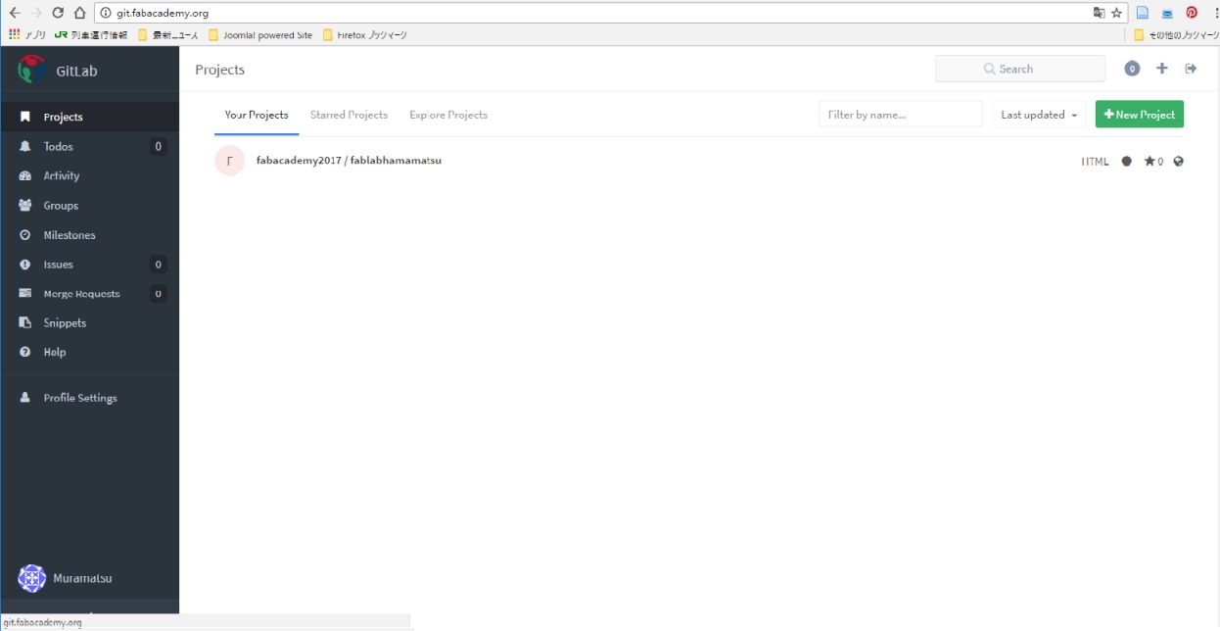
Task: Click the Todos count badge
Action: [159, 146]
